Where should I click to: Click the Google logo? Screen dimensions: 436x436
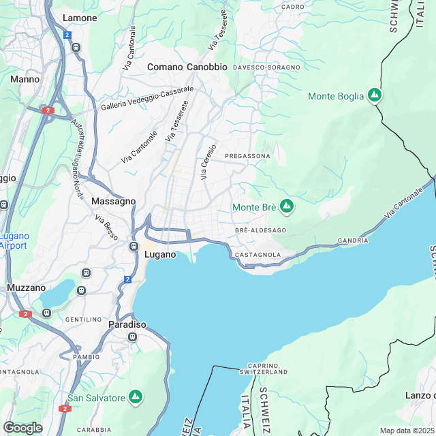coord(22,428)
